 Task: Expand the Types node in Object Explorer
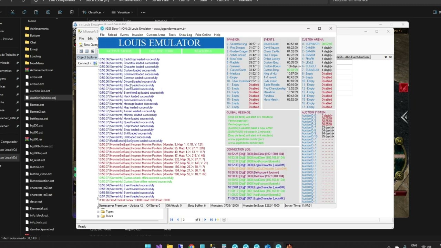pyautogui.click(x=98, y=211)
